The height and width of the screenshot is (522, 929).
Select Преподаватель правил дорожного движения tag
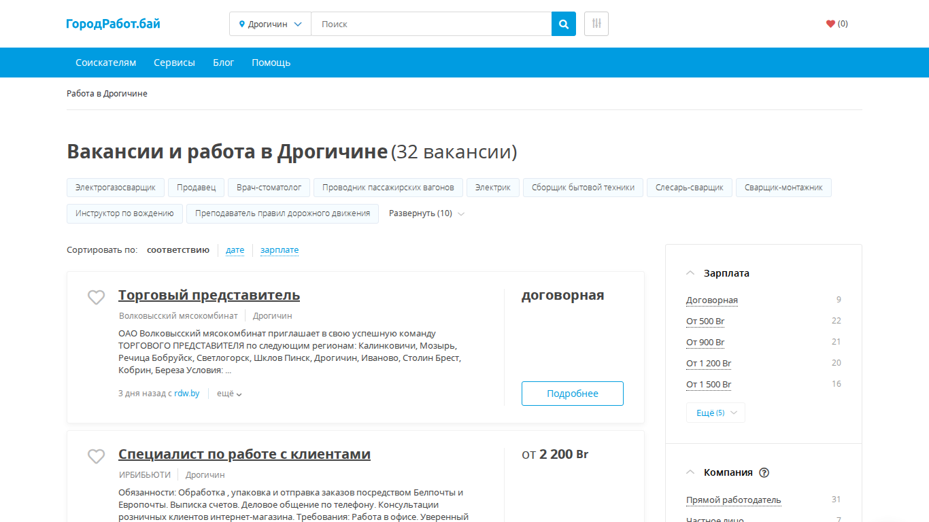(x=282, y=213)
